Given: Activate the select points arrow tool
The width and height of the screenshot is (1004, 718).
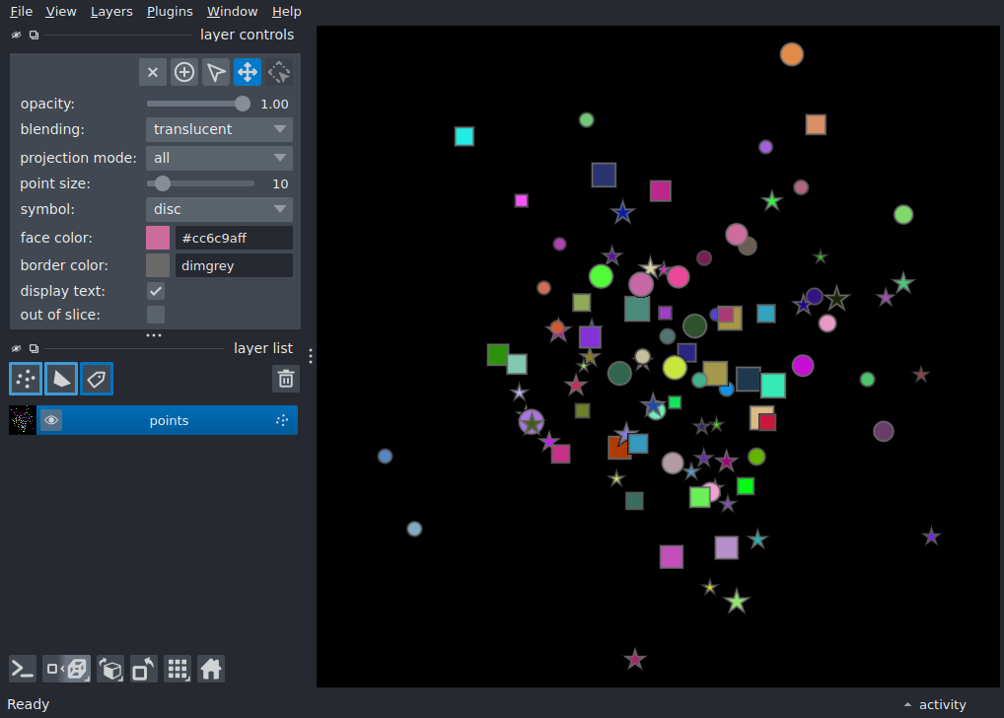Looking at the screenshot, I should tap(216, 72).
